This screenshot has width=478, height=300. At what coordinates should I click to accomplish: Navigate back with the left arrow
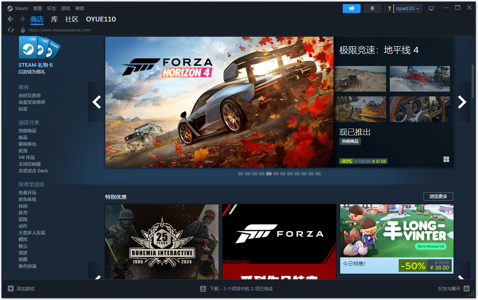coord(10,19)
